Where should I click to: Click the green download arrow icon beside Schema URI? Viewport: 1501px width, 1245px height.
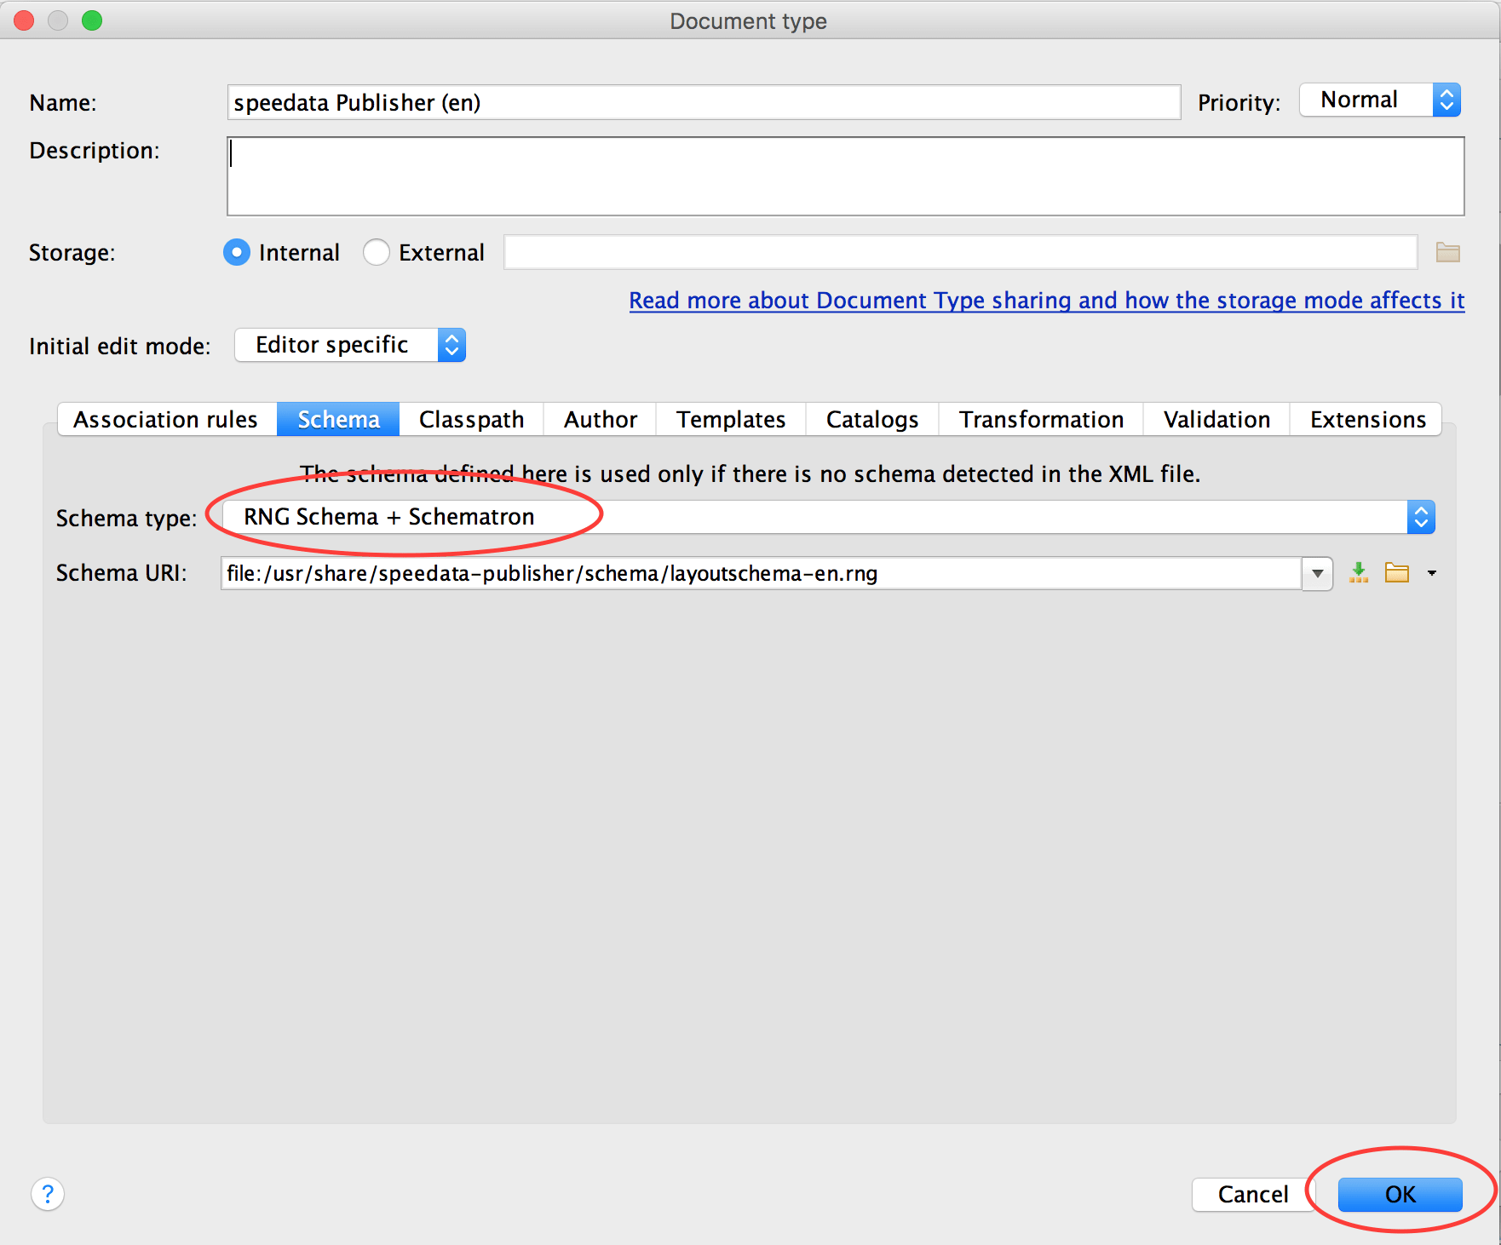[1359, 573]
